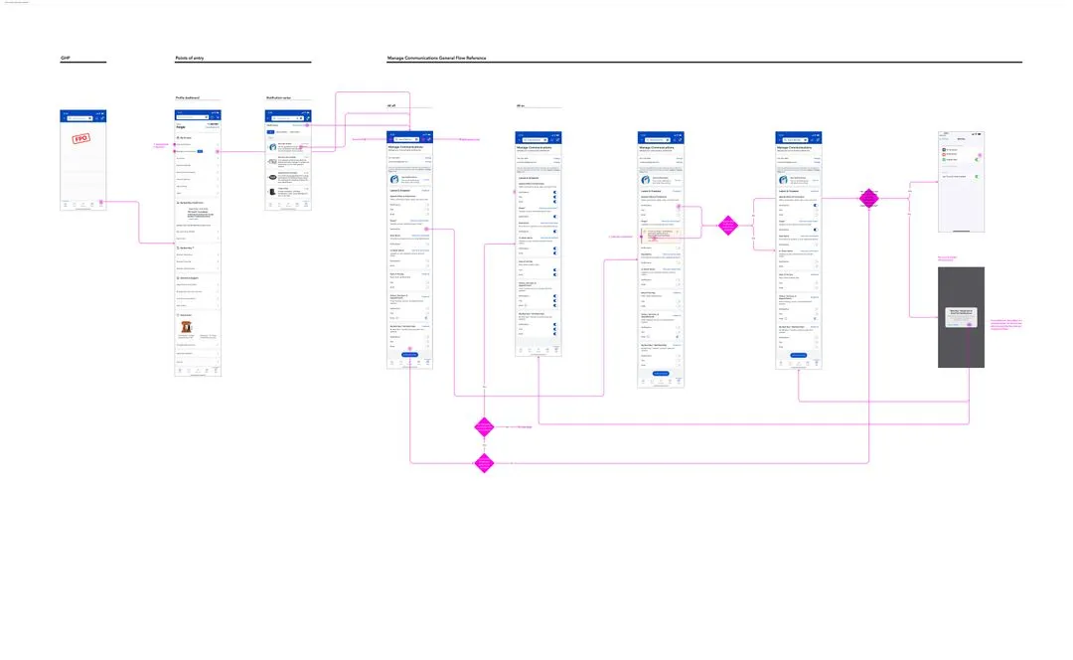Click 'Manage Communications' title in All on screen
Viewport: 1073px width, 660px height.
click(x=535, y=148)
